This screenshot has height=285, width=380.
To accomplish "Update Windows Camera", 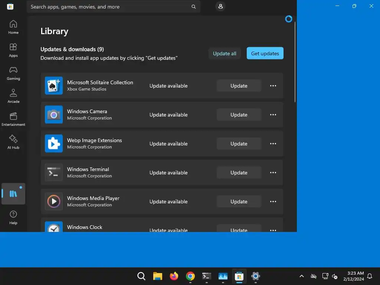I will click(239, 115).
